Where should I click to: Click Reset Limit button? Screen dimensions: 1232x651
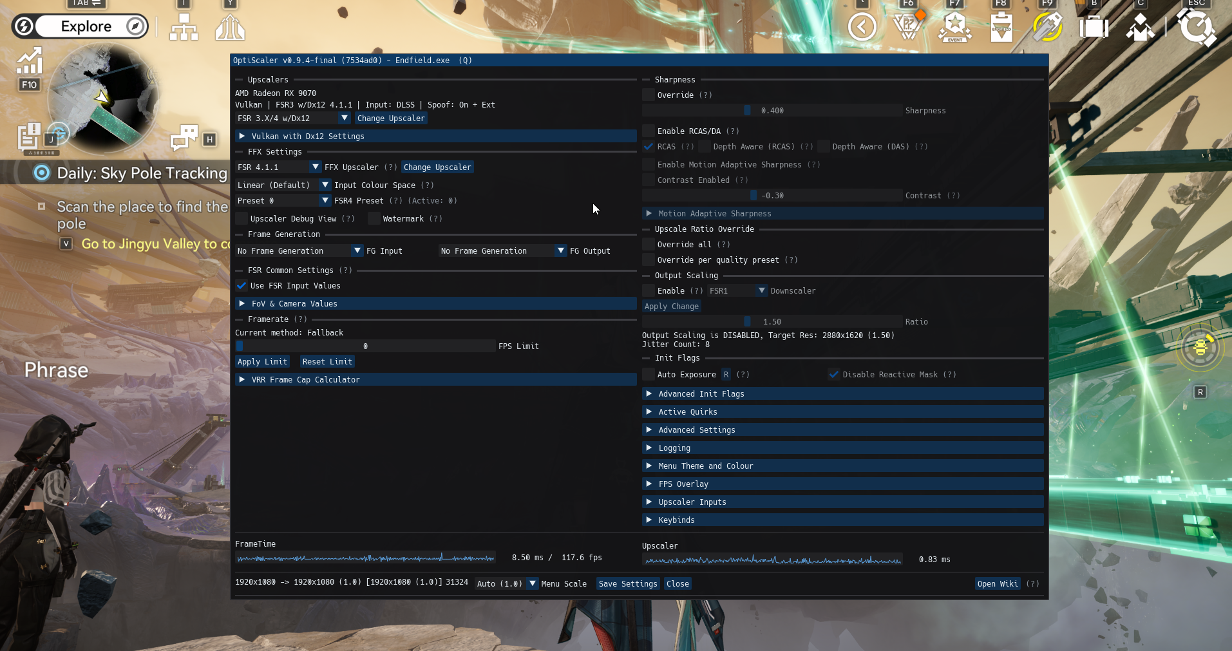coord(327,361)
